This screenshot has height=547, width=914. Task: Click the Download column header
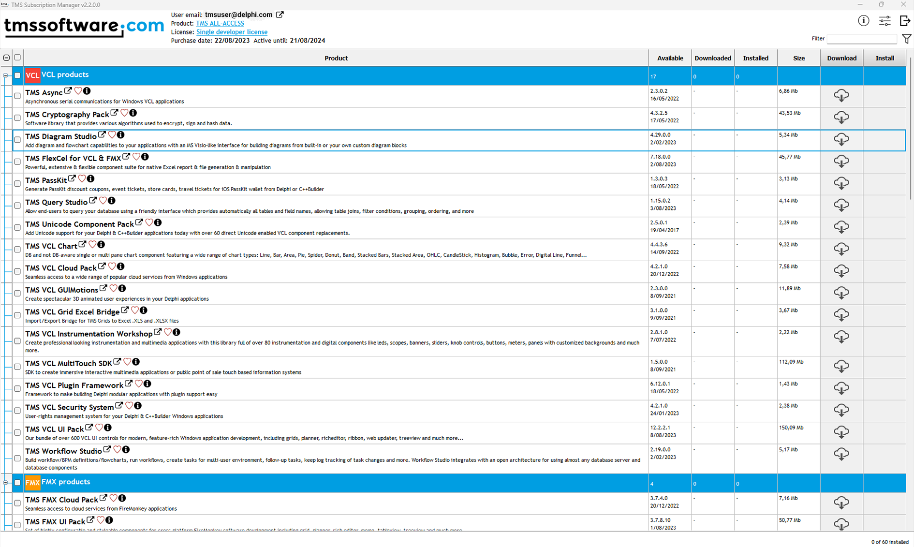[x=841, y=58]
